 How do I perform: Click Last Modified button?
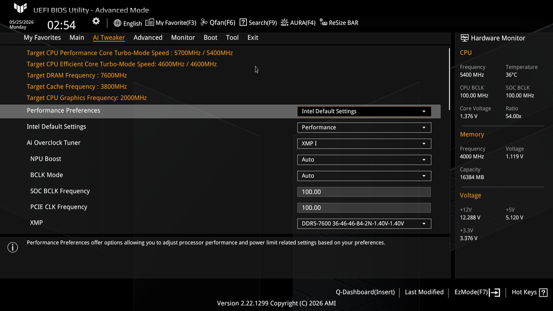click(x=424, y=292)
